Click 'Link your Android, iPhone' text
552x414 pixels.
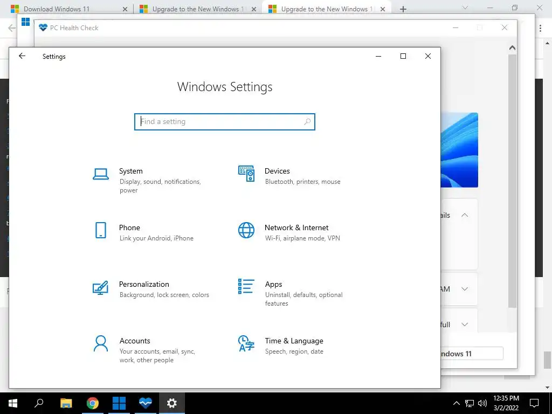point(156,238)
